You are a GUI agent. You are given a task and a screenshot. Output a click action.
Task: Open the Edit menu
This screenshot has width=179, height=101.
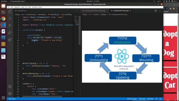point(12,7)
